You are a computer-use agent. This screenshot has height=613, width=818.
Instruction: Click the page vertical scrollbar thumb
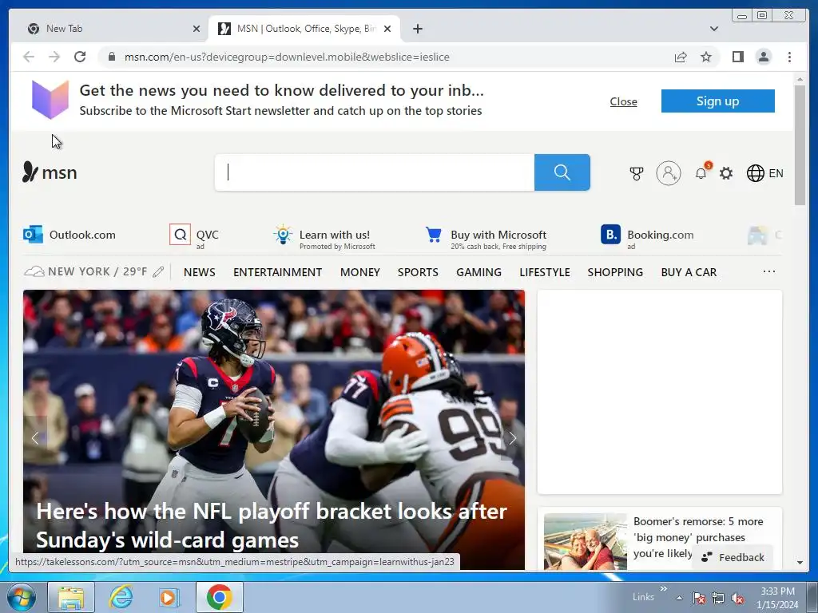[x=800, y=145]
